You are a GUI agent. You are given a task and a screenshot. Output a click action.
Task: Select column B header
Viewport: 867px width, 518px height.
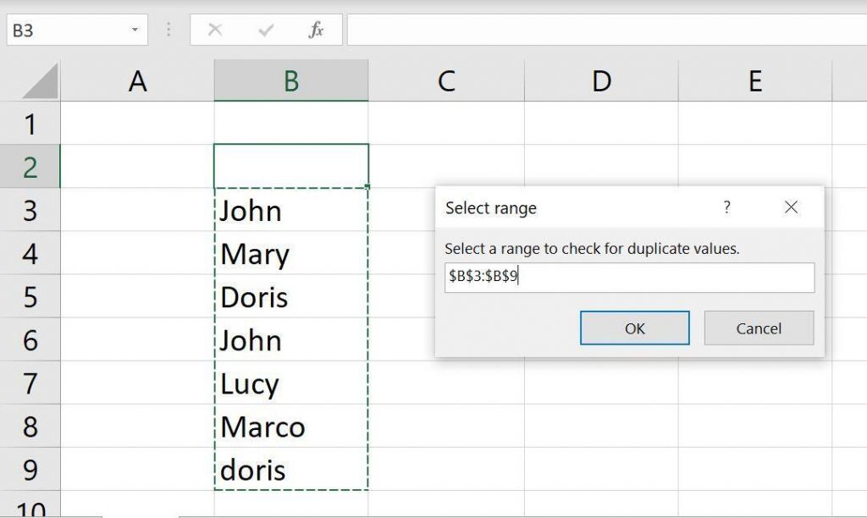coord(290,80)
